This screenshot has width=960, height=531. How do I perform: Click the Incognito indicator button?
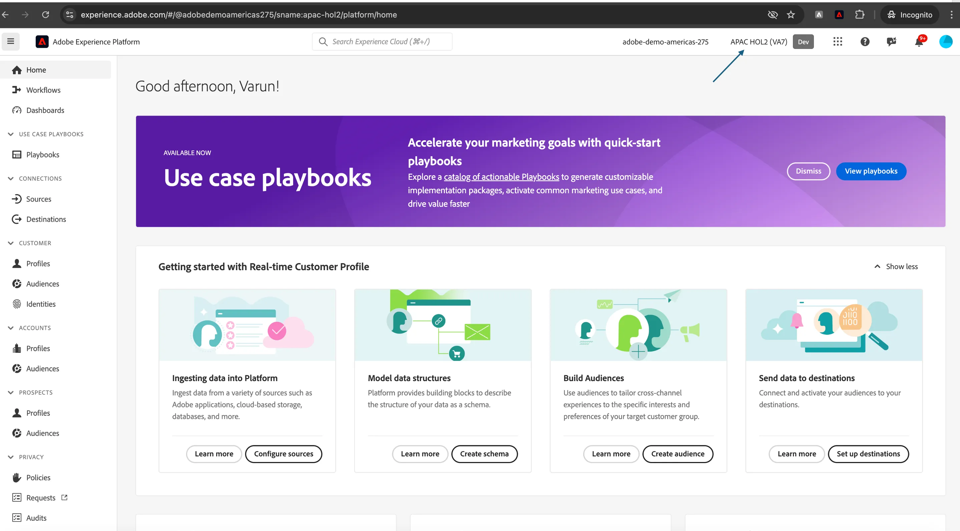909,15
